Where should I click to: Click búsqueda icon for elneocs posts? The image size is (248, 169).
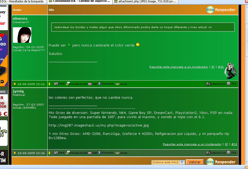point(106,83)
